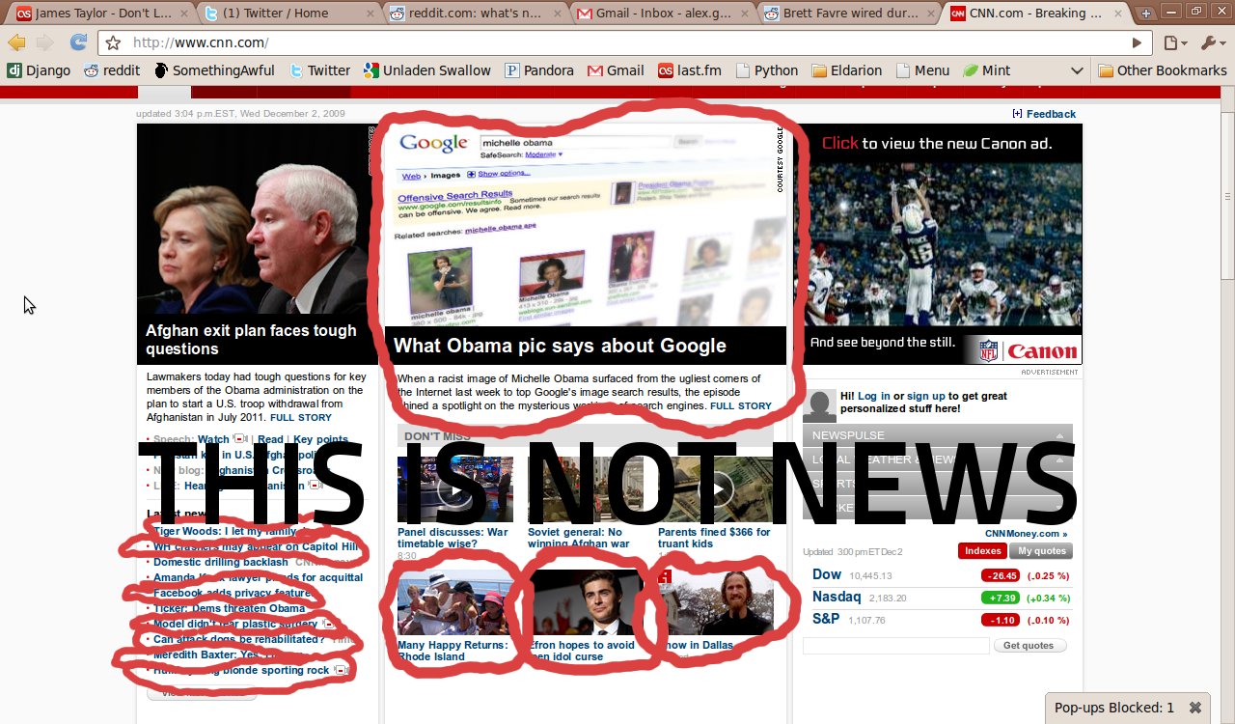This screenshot has height=724, width=1235.
Task: Click the browser Forward arrow
Action: point(44,42)
